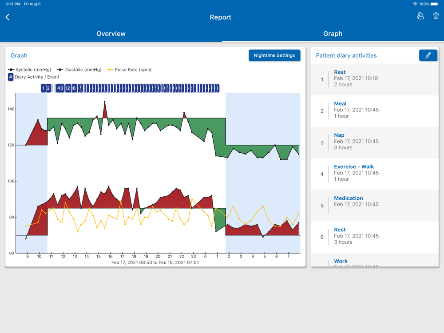The image size is (444, 333).
Task: Open Nighttime Settings
Action: [x=274, y=55]
